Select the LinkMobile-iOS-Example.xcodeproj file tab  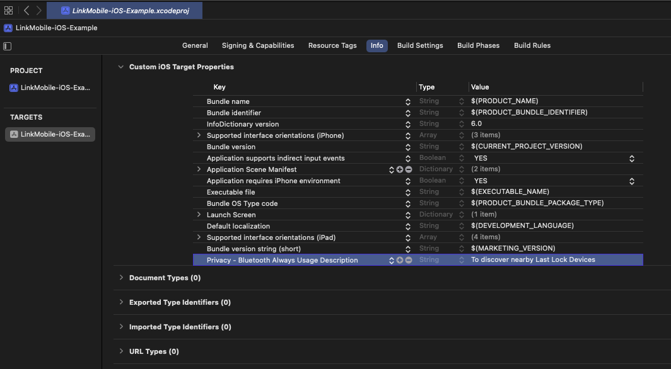(124, 11)
